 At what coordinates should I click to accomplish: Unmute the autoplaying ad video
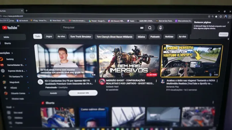coord(92,49)
